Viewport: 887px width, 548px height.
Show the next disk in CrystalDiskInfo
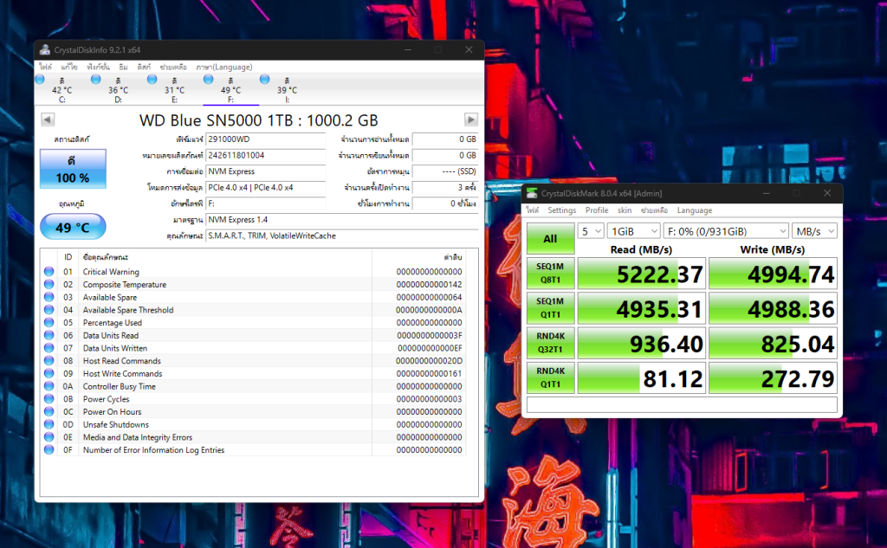[470, 119]
